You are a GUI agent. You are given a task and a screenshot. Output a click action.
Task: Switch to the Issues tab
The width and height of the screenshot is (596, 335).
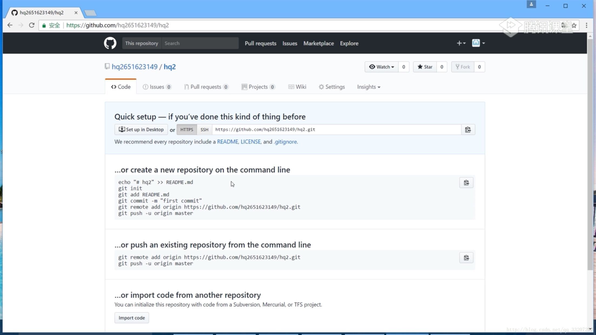point(157,87)
